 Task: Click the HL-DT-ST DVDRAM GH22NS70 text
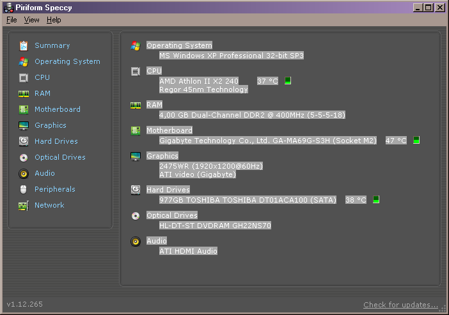tap(215, 226)
